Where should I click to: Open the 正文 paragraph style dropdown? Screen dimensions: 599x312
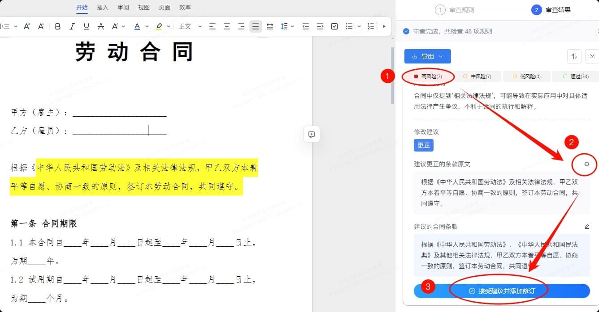point(187,26)
